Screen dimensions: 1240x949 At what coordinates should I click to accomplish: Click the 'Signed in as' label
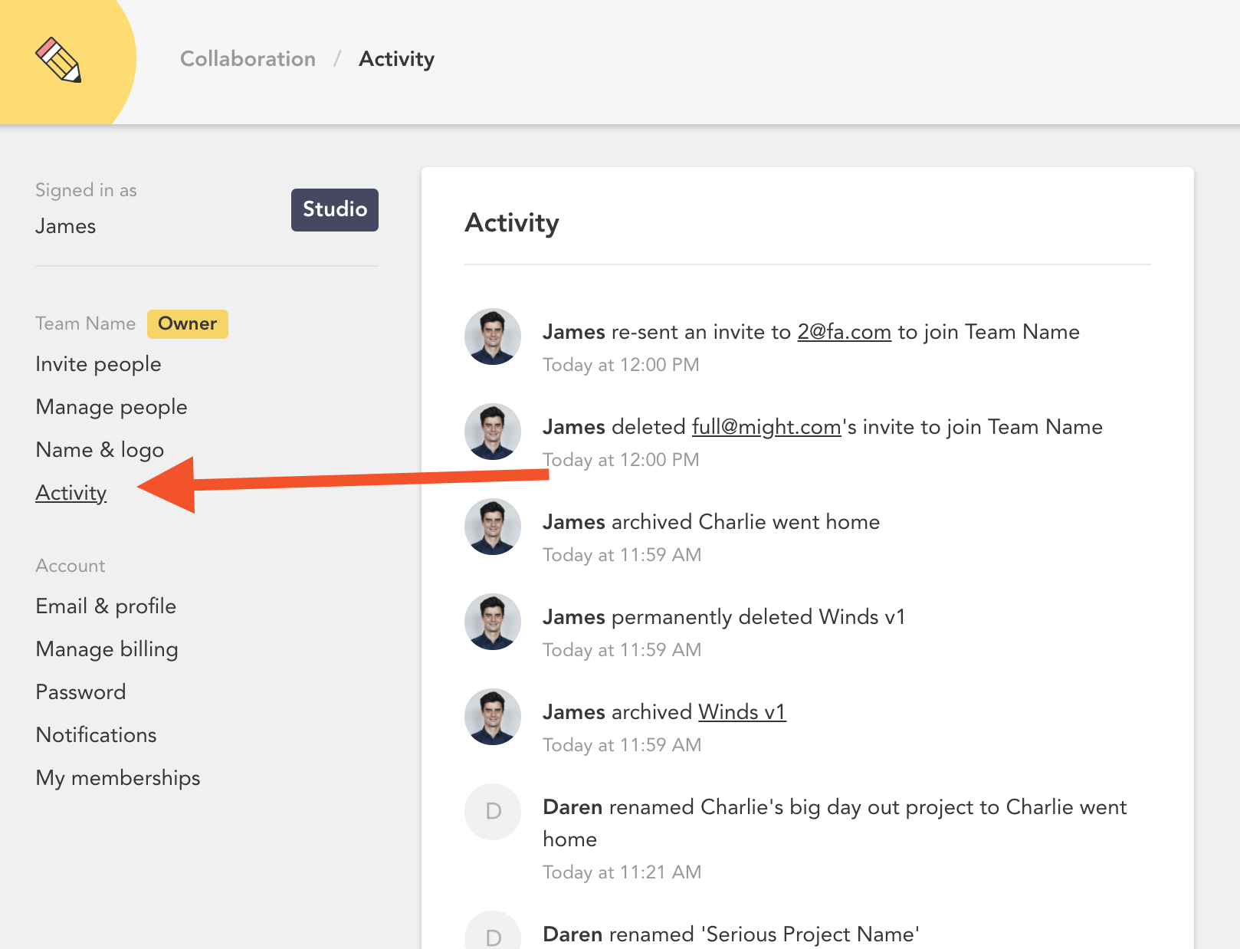point(86,190)
